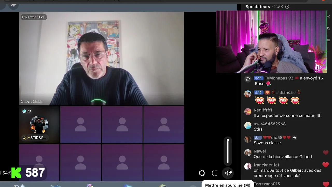Click the 587 viewer counter
This screenshot has width=332, height=187.
tap(35, 173)
